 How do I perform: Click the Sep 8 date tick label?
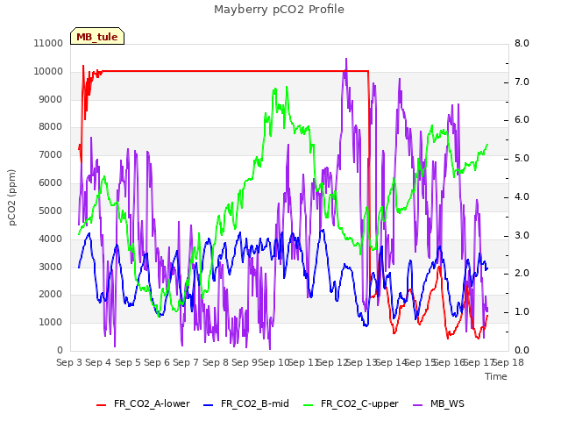click(216, 362)
